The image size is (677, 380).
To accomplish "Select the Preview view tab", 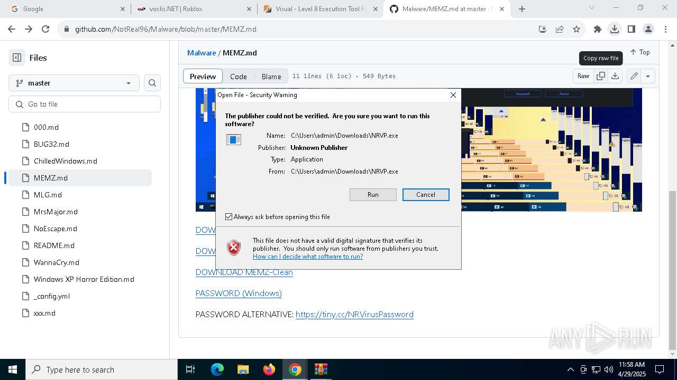I will tap(203, 76).
